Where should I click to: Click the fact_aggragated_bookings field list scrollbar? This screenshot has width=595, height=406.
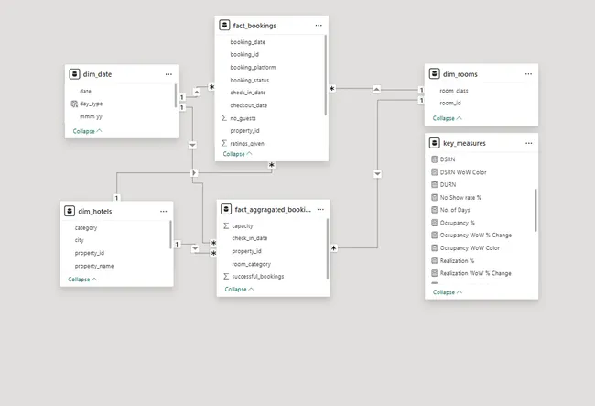[x=327, y=248]
